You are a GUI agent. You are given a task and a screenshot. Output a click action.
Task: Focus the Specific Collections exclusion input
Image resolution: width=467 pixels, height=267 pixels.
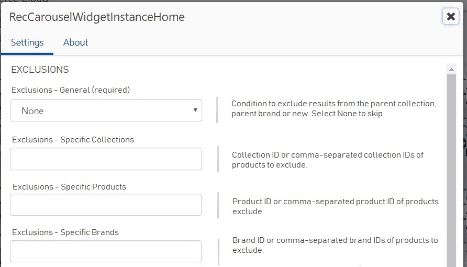pyautogui.click(x=106, y=159)
